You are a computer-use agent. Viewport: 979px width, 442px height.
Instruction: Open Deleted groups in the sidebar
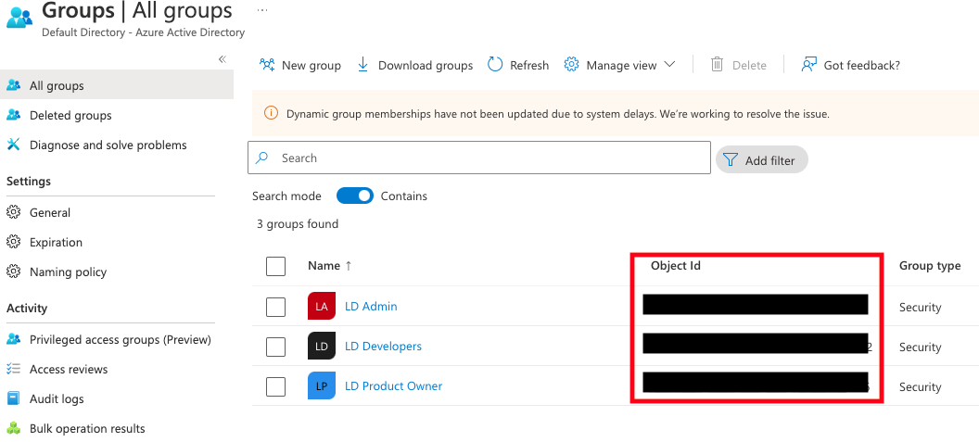point(70,115)
